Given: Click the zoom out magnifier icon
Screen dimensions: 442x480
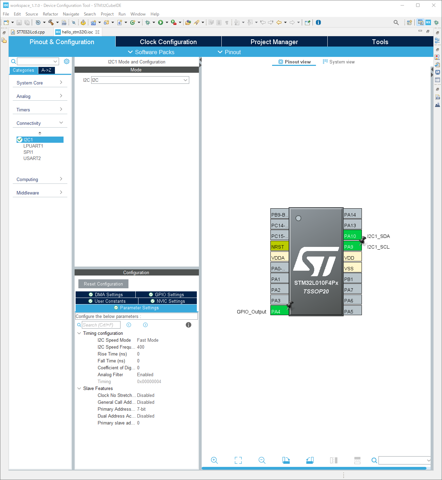Looking at the screenshot, I should [x=262, y=460].
